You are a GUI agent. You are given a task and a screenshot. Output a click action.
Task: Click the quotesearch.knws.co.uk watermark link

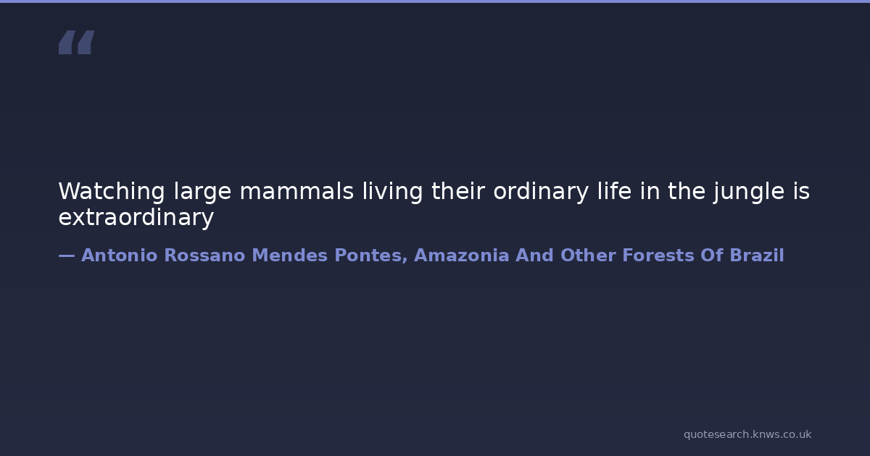(747, 434)
